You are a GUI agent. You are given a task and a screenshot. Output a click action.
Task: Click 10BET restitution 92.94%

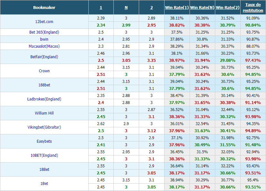point(253,152)
